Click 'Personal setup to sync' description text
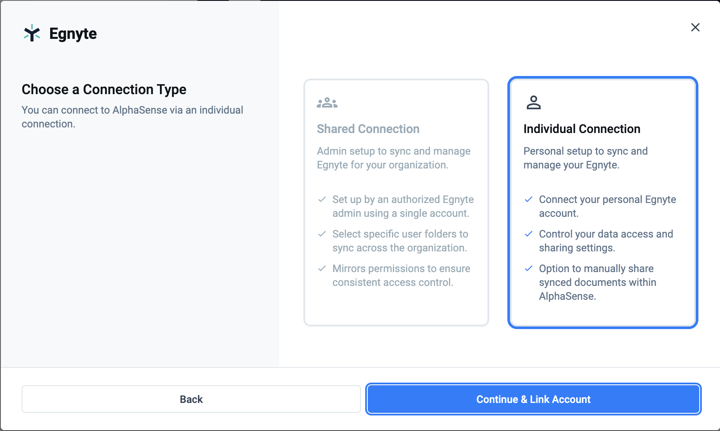Image resolution: width=720 pixels, height=431 pixels. coord(586,158)
